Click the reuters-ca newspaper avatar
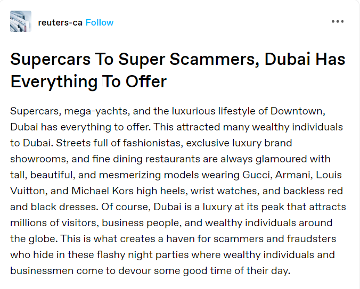This screenshot has width=360, height=289. click(x=21, y=21)
